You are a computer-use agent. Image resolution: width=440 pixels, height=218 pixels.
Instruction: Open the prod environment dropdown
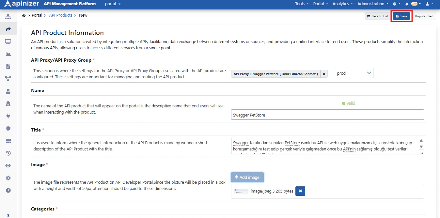pos(354,73)
